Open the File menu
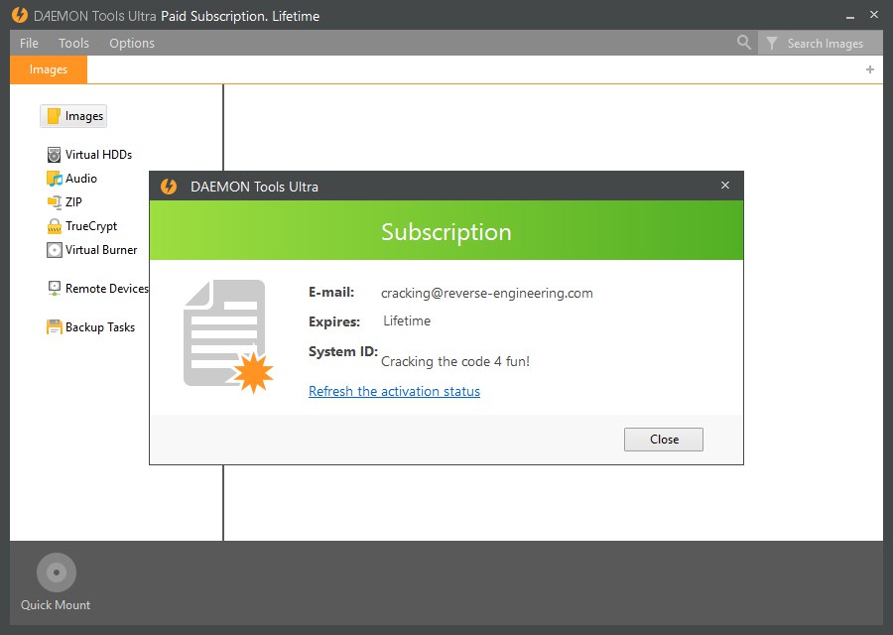The width and height of the screenshot is (893, 635). pos(29,44)
